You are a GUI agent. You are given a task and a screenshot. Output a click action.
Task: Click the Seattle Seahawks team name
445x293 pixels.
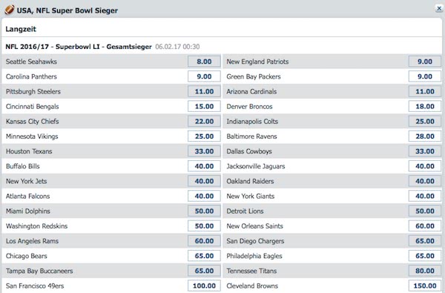coord(31,62)
